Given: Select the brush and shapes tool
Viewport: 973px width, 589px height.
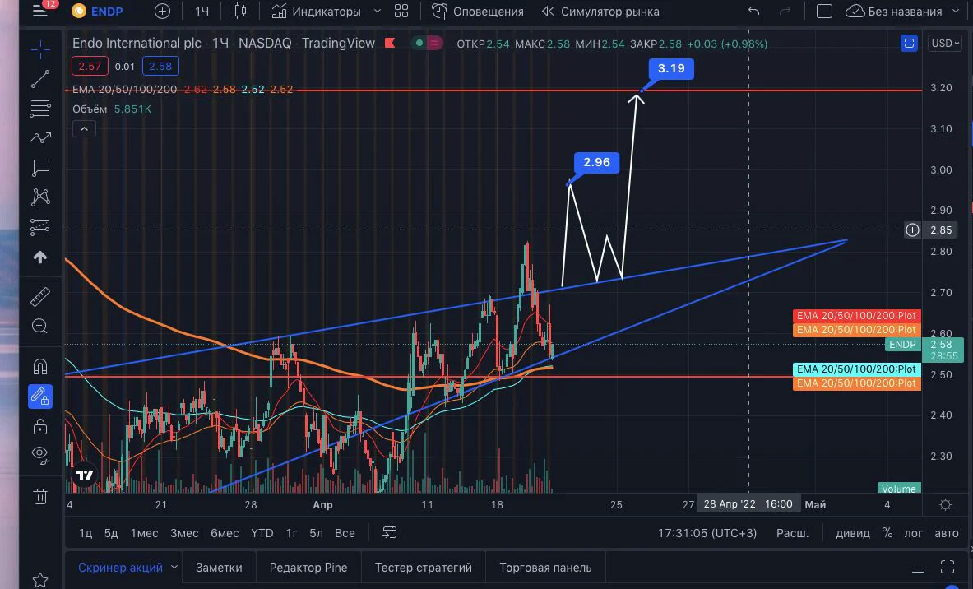Looking at the screenshot, I should 40,137.
